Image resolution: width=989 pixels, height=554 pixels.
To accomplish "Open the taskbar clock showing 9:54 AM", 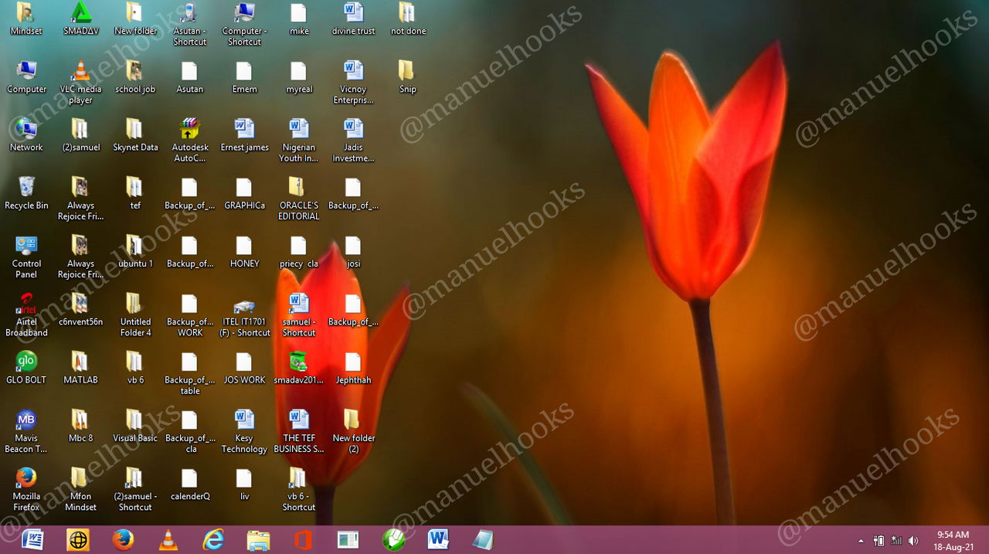I will coord(953,540).
